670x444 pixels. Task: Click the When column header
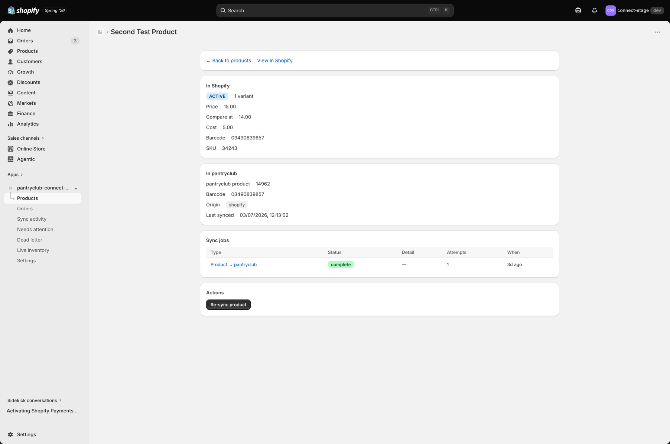513,252
